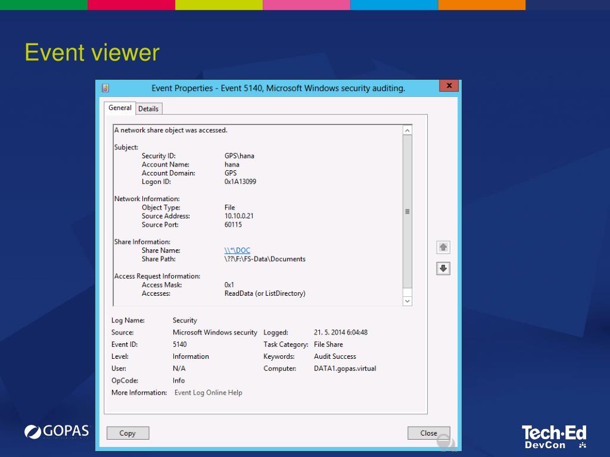
Task: Click the Computer value DATA1.gopas.virtual
Action: coord(345,368)
